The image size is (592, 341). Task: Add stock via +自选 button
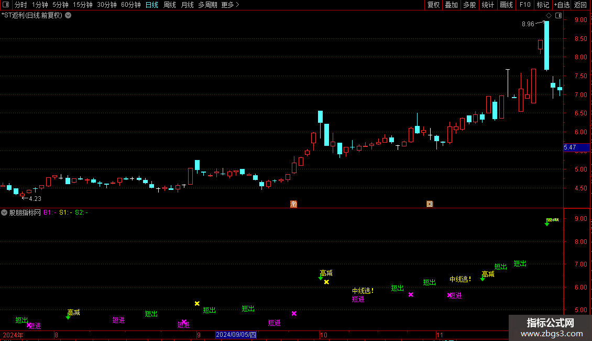coord(562,5)
